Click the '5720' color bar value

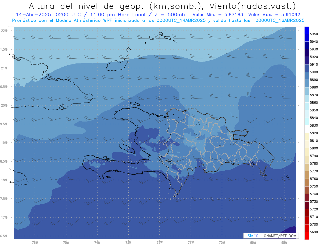[x=314, y=209]
